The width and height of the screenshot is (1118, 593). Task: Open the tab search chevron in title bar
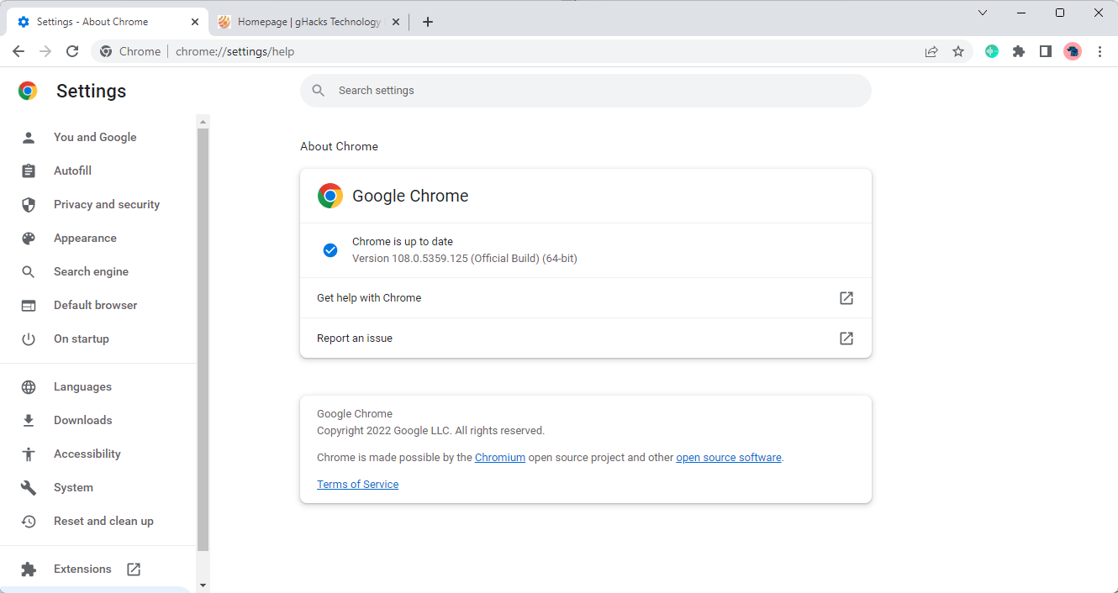click(983, 13)
